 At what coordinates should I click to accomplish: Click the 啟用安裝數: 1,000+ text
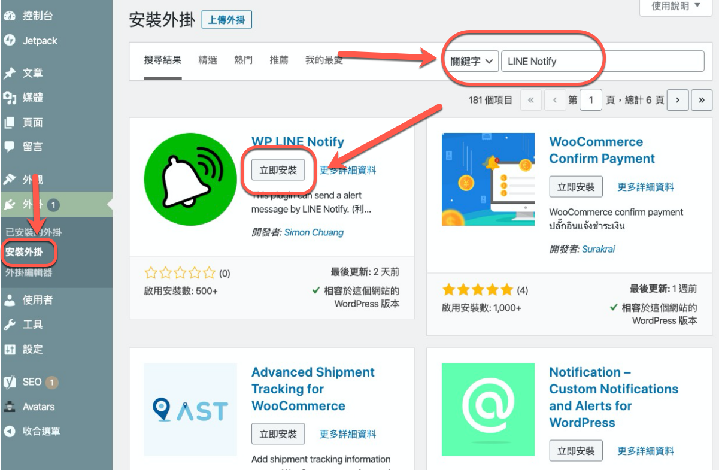click(481, 308)
